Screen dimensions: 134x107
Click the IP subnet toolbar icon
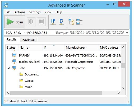(53, 22)
